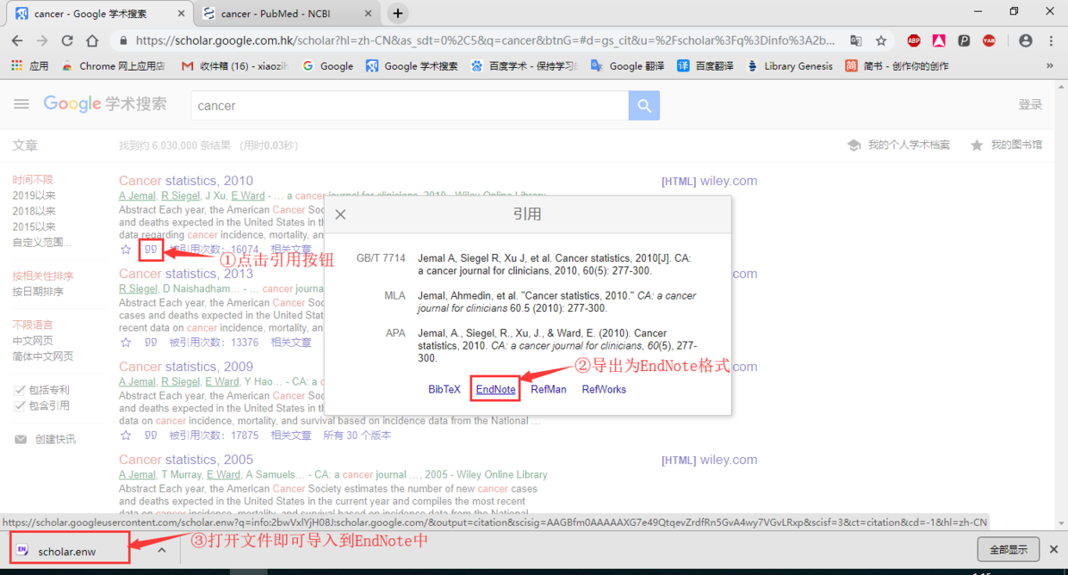This screenshot has height=575, width=1068.
Task: Export citation as BibTeX
Action: pyautogui.click(x=444, y=389)
